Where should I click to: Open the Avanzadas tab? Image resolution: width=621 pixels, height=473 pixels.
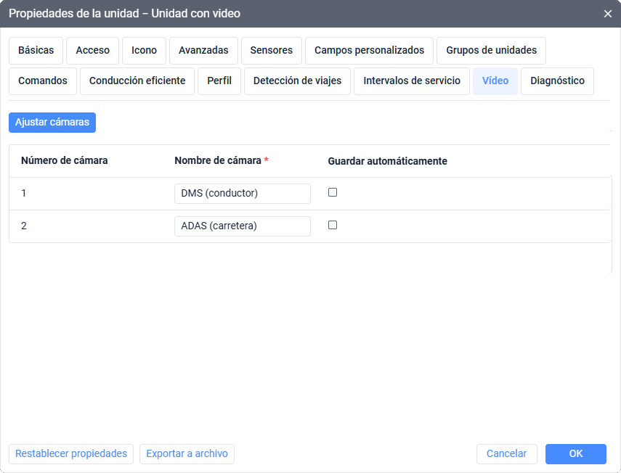pos(203,51)
